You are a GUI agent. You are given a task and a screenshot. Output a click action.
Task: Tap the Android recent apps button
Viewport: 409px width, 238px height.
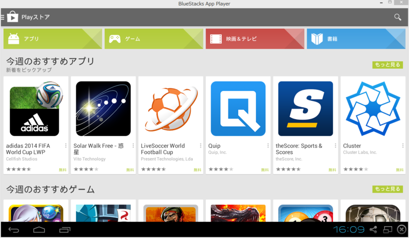pyautogui.click(x=65, y=230)
